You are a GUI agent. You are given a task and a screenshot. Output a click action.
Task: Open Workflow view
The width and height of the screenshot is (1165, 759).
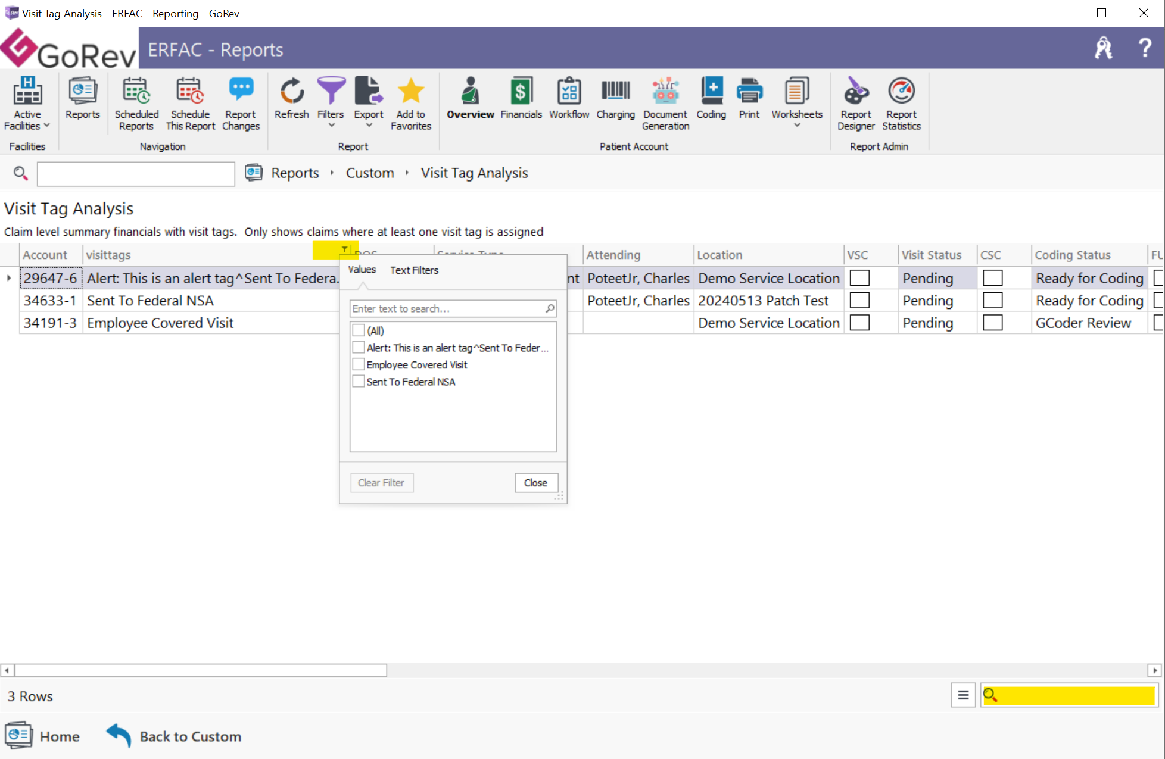coord(569,99)
